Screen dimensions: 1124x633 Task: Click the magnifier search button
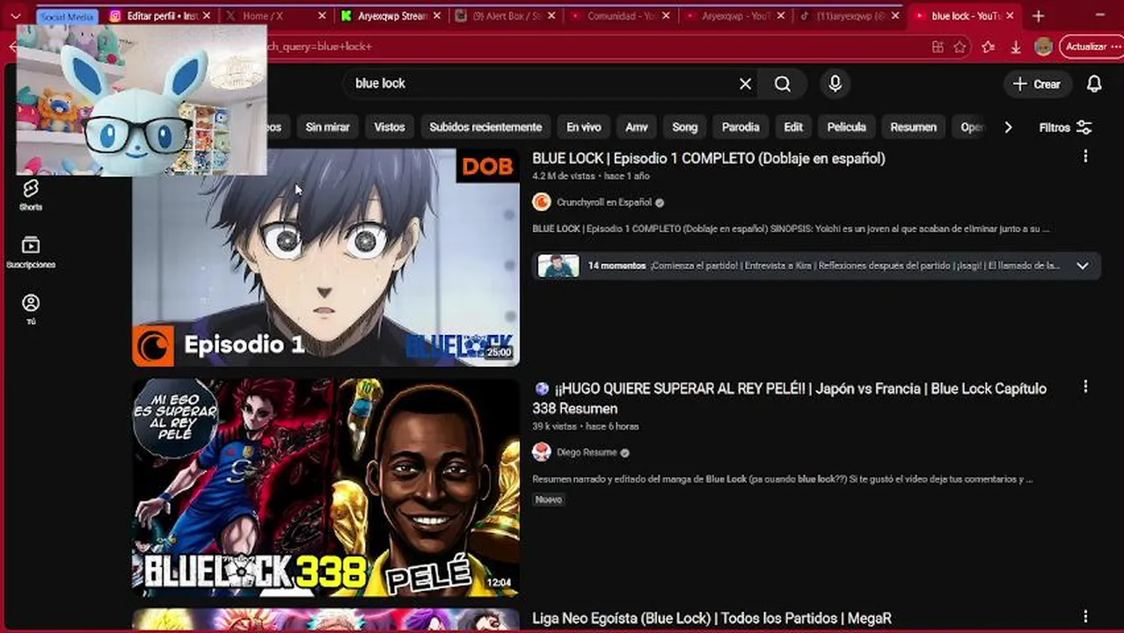[x=783, y=84]
